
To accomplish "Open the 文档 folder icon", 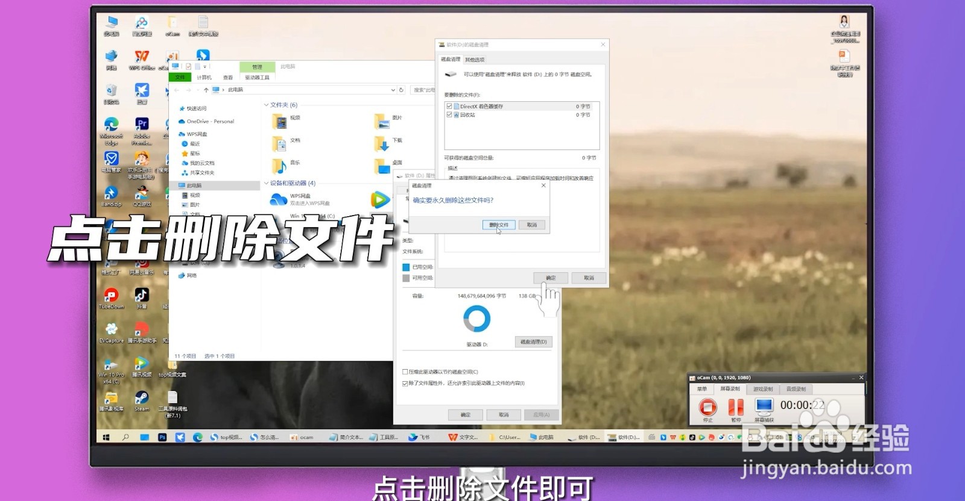I will point(279,143).
